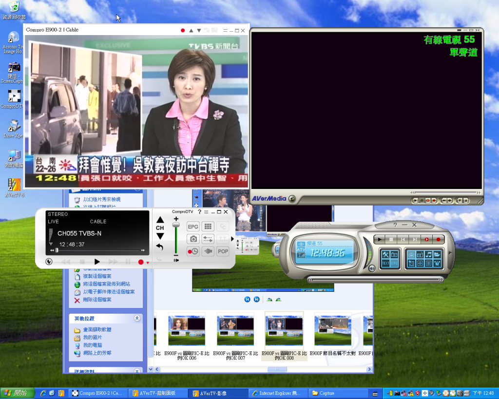Image resolution: width=499 pixels, height=399 pixels.
Task: Skip to next on the AVerTV remote panel
Action: pos(415,239)
